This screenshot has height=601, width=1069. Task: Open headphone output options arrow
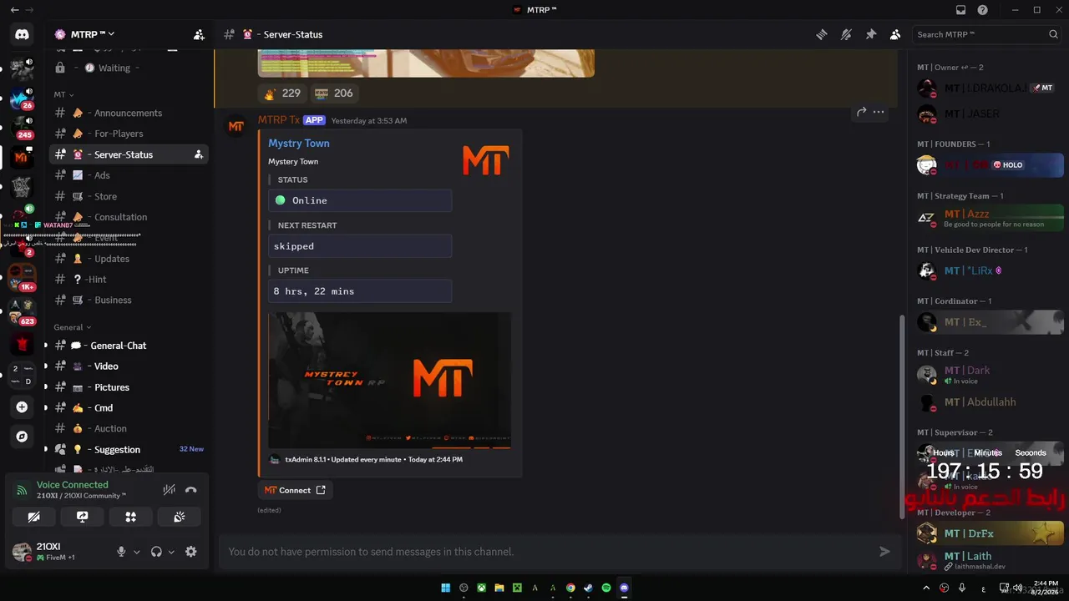[171, 552]
